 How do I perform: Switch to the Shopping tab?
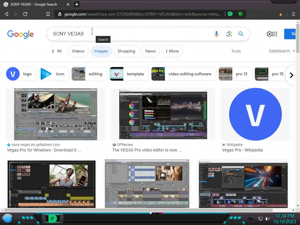(x=127, y=51)
